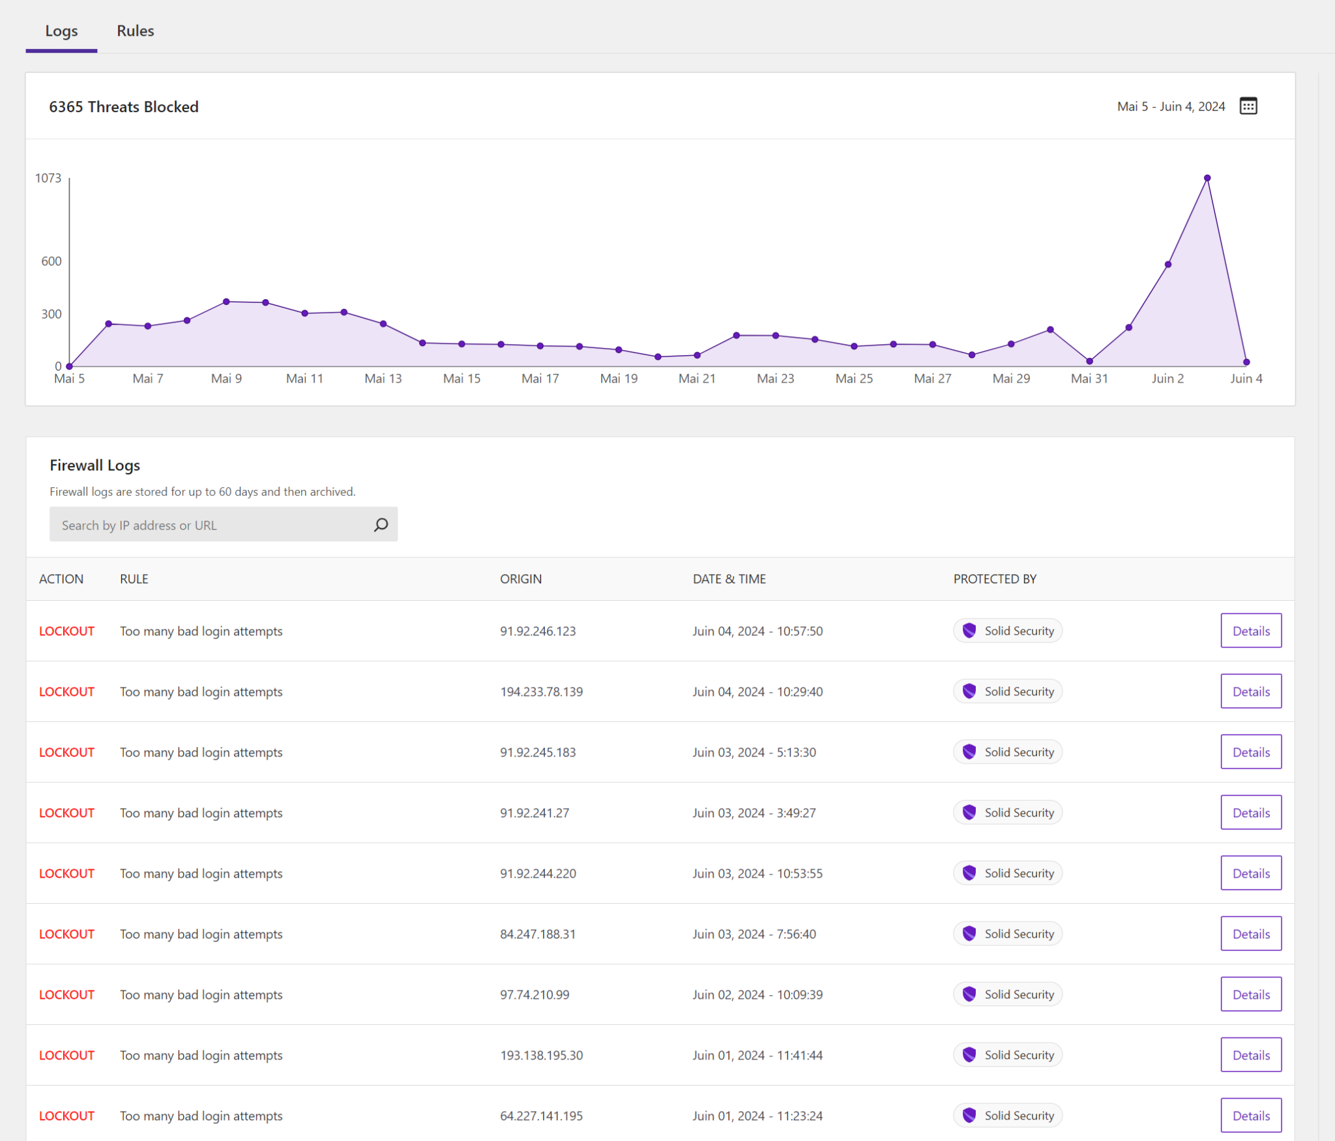Click shield icon for 194.233.78.139 row

[x=969, y=691]
